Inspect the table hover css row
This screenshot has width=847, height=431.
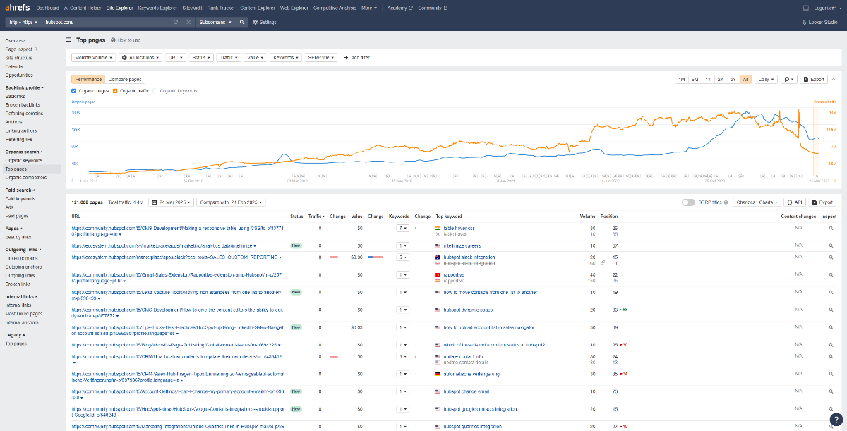coord(831,229)
